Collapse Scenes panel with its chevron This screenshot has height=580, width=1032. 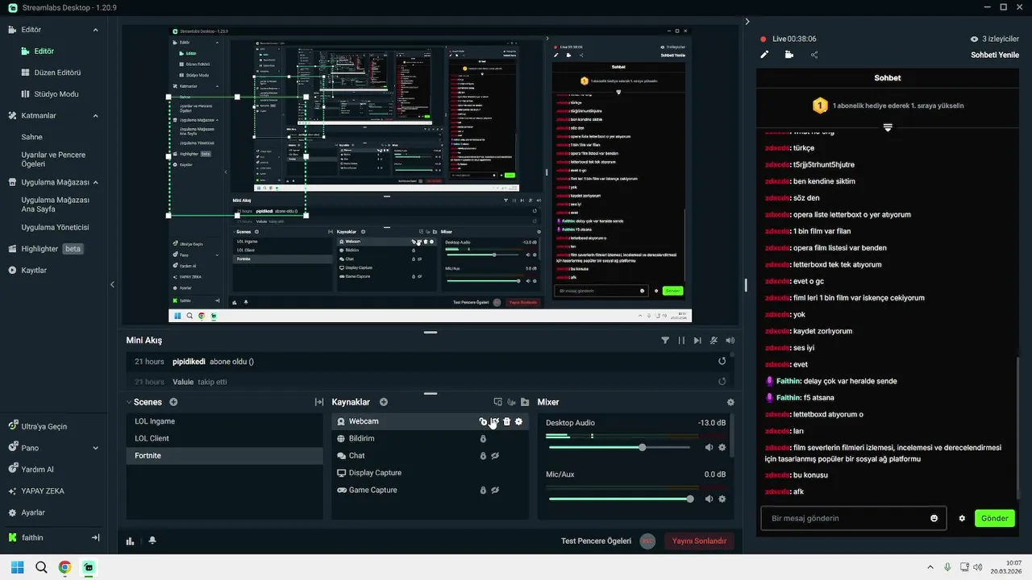(x=129, y=402)
